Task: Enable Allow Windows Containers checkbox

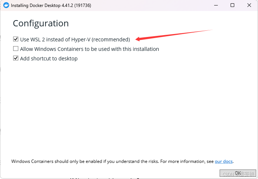Action: (16, 49)
